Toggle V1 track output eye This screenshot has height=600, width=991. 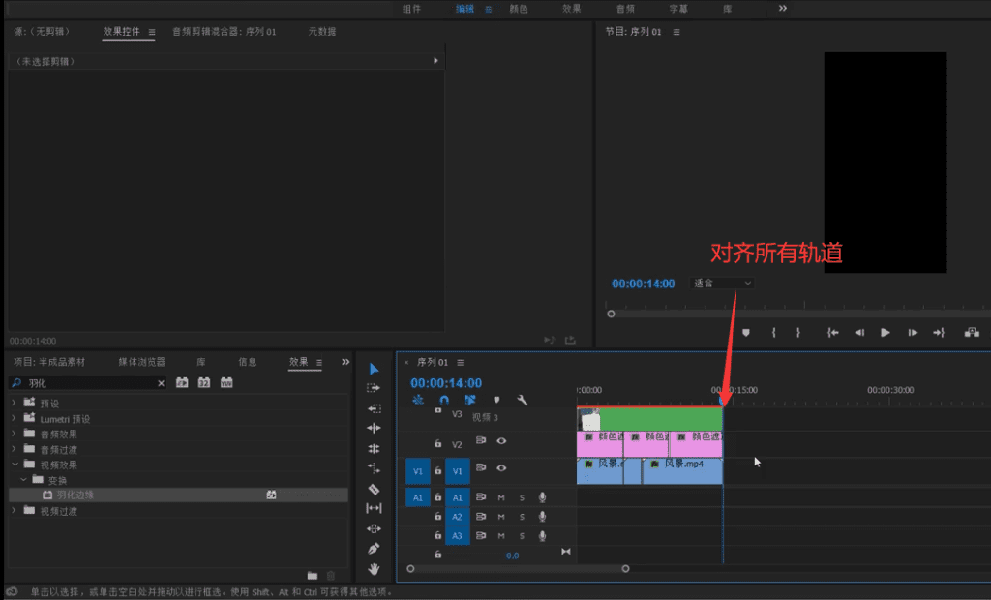(501, 467)
